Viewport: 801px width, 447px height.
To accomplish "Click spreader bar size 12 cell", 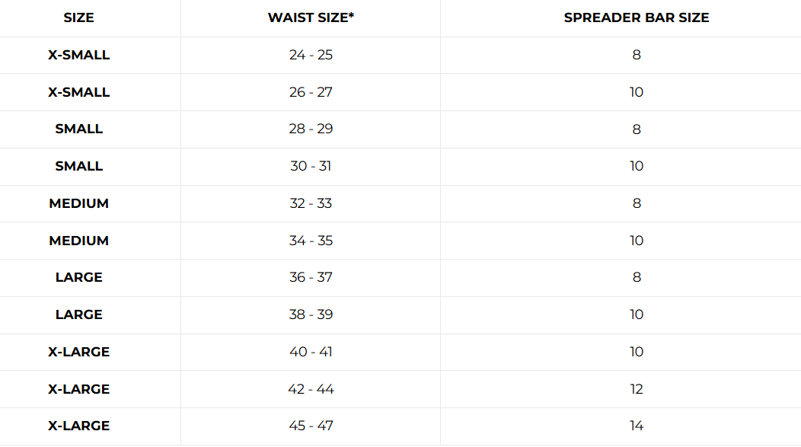I will click(637, 389).
